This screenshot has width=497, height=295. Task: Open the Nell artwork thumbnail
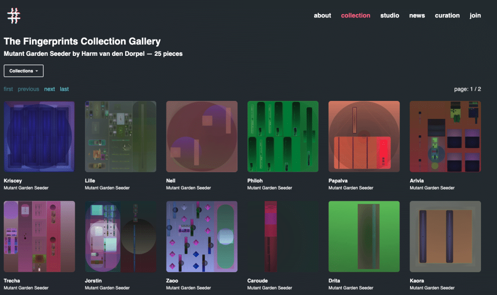201,136
